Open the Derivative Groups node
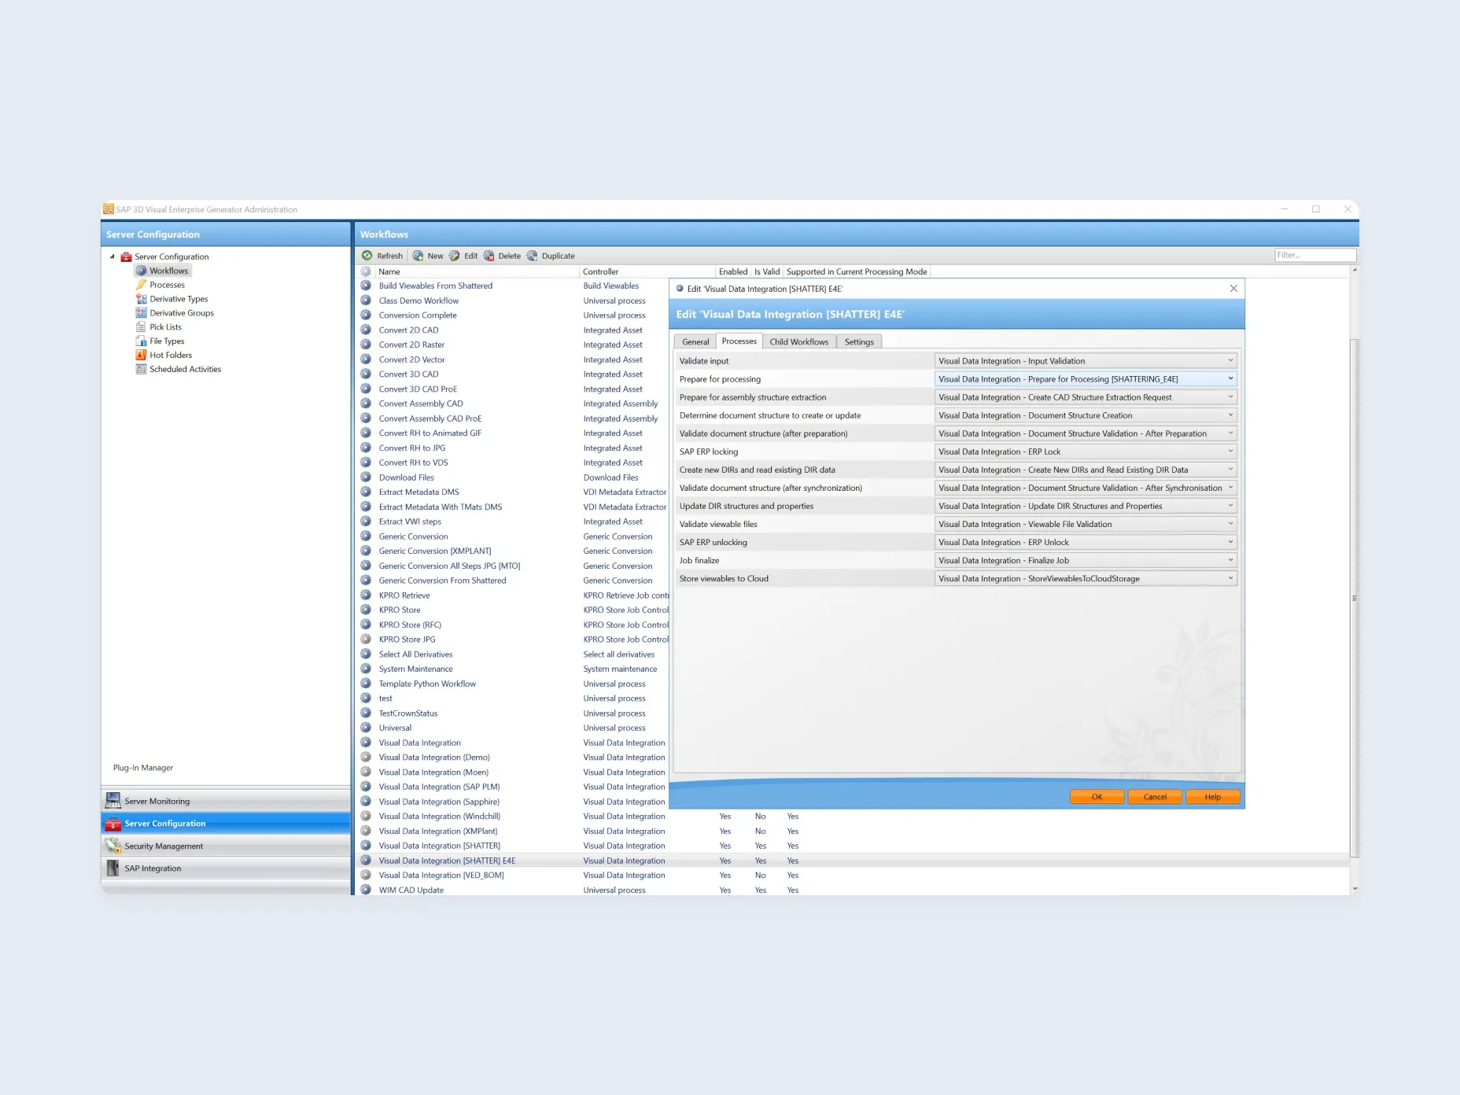Image resolution: width=1460 pixels, height=1095 pixels. click(x=182, y=313)
